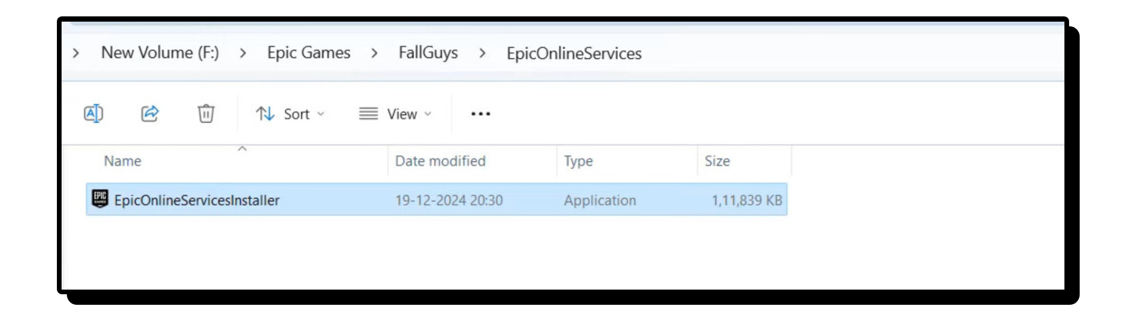
Task: Expand chevron before New Volume (F:)
Action: 76,53
